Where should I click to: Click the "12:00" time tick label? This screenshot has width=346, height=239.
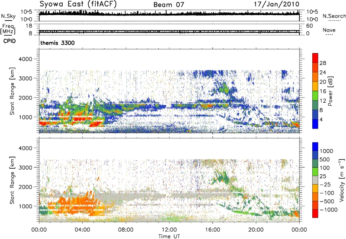point(169,230)
